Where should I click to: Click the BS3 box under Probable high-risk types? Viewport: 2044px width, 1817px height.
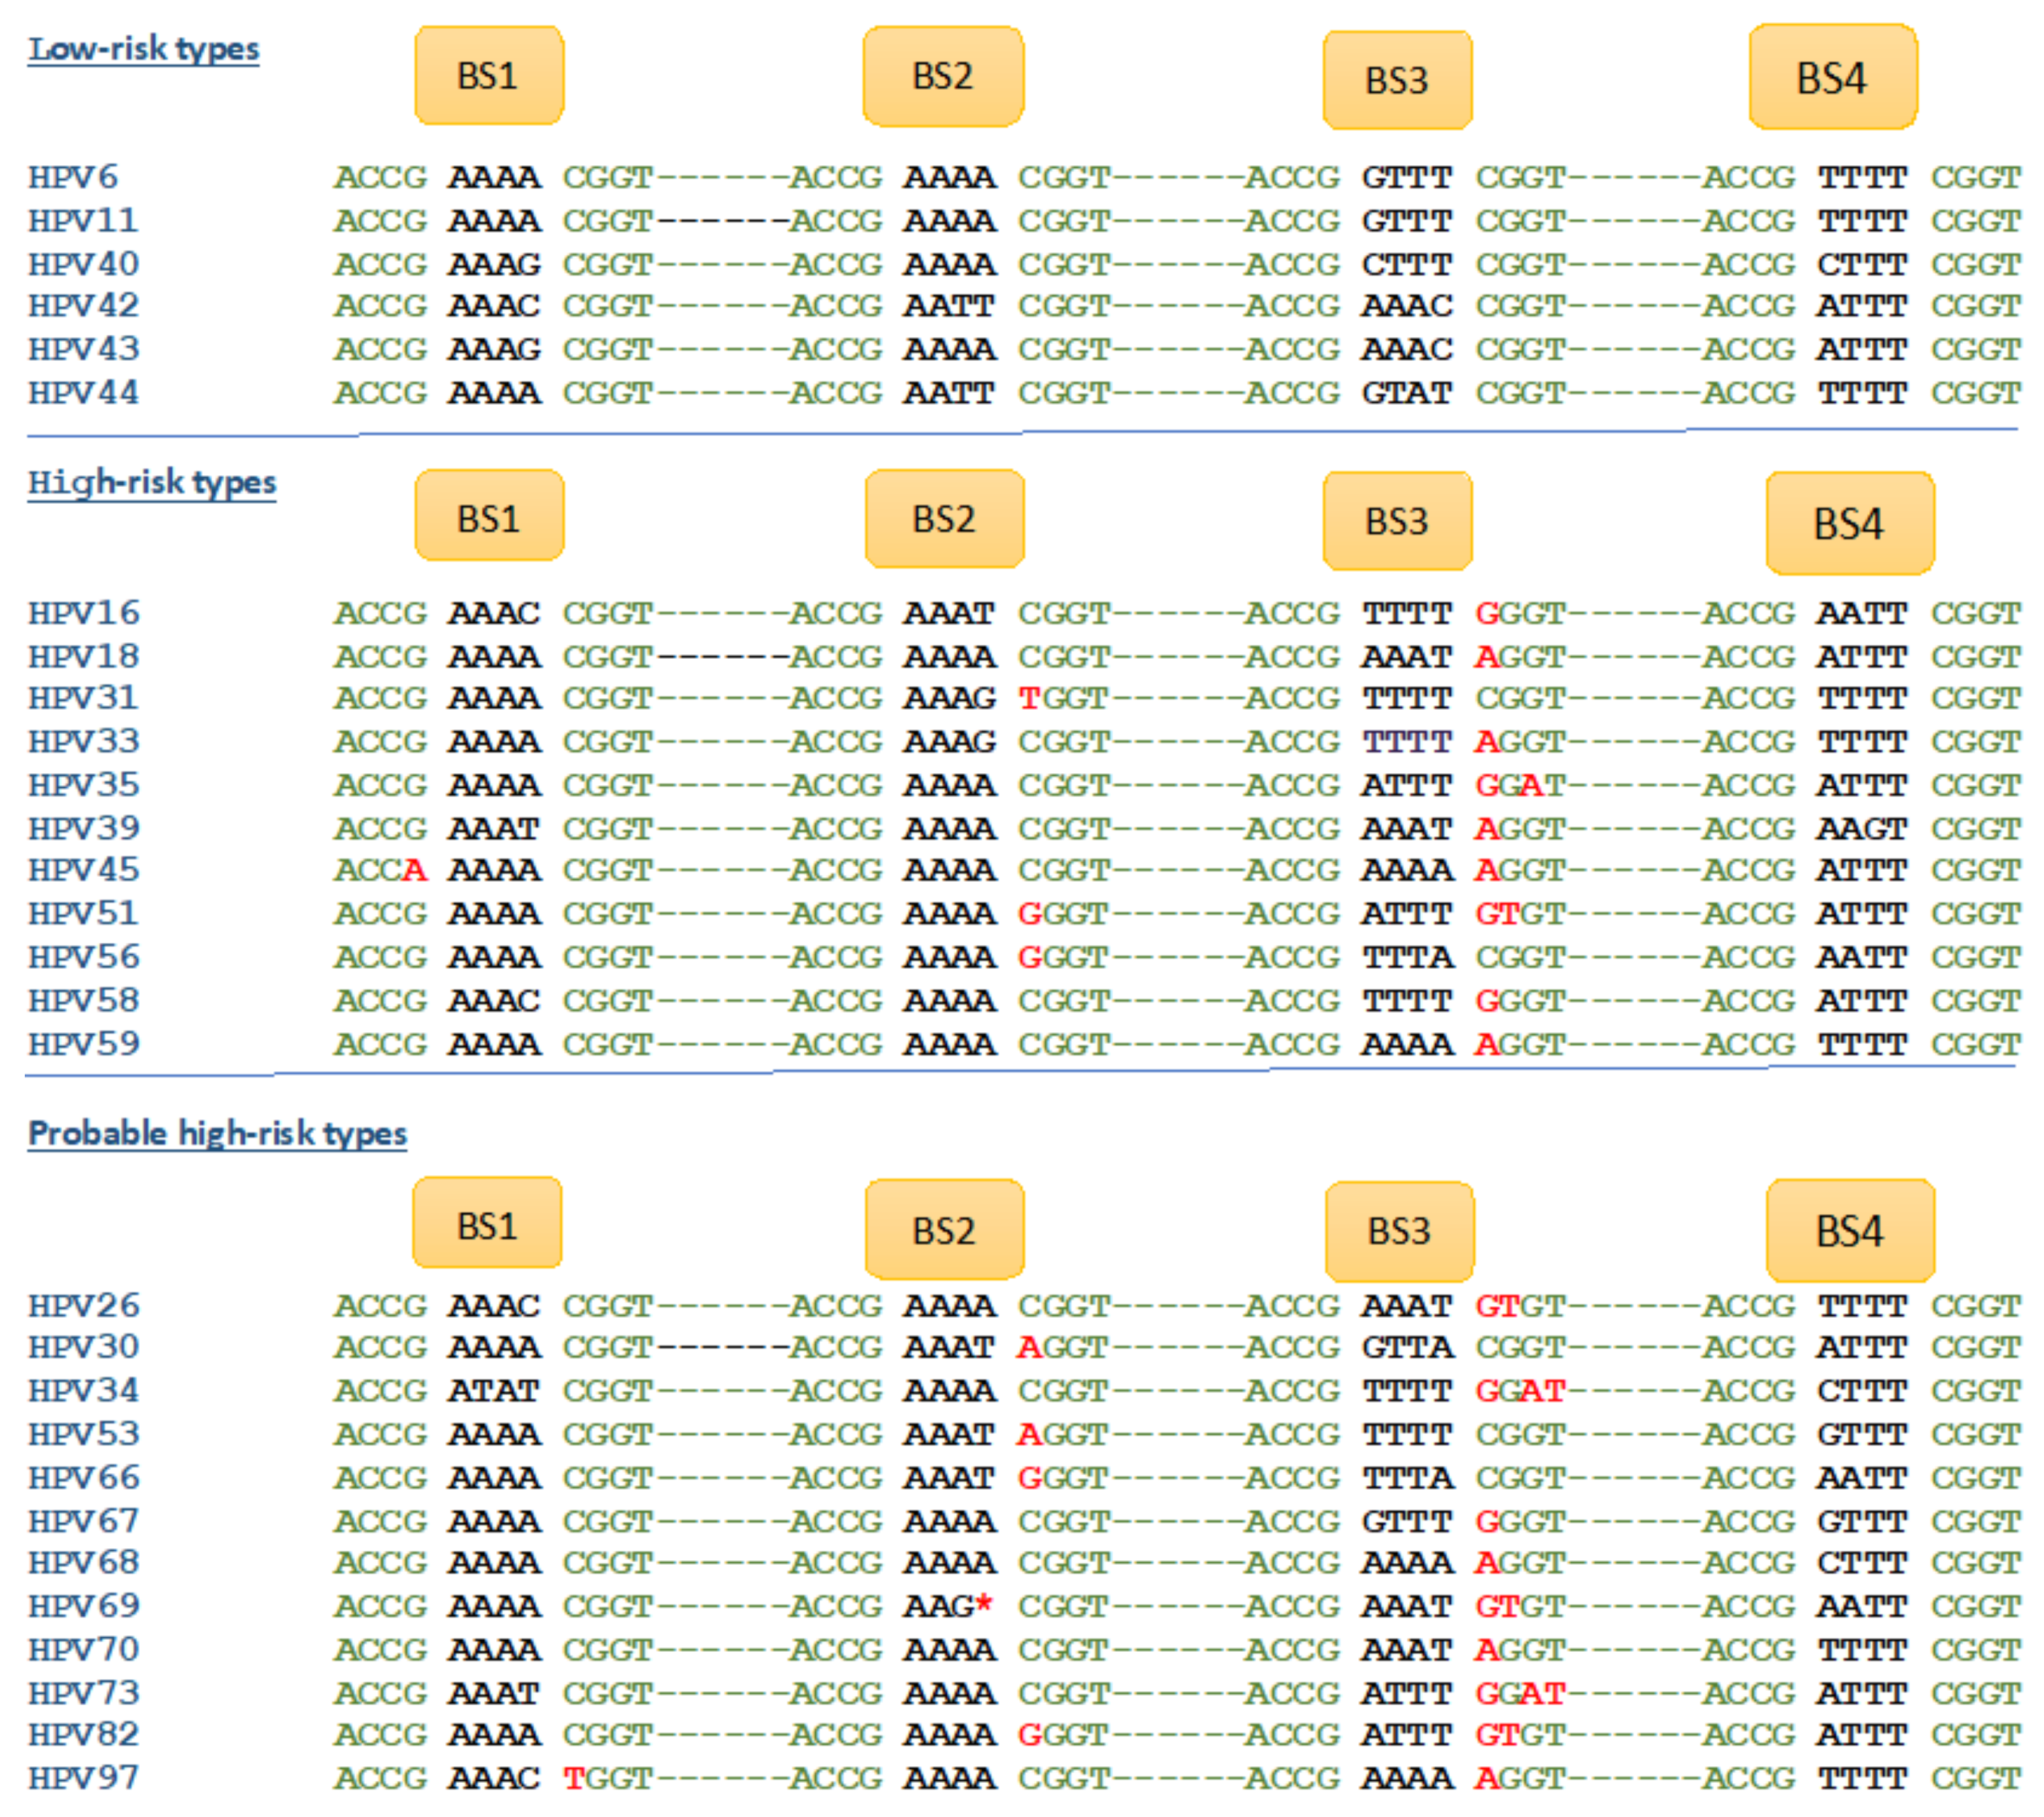tap(1399, 1231)
